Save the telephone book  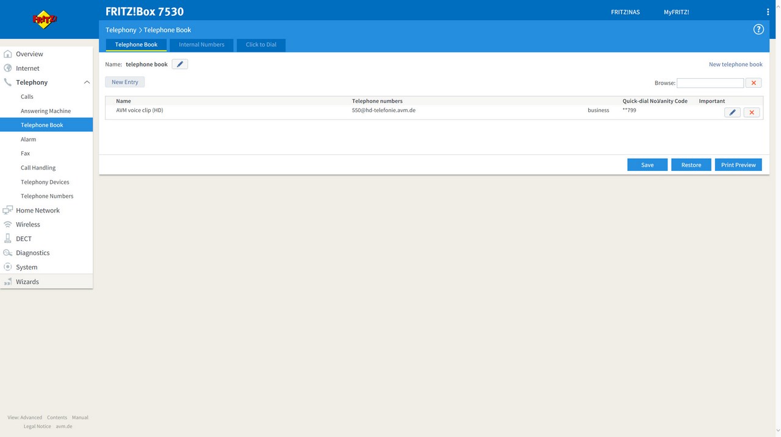click(x=647, y=165)
